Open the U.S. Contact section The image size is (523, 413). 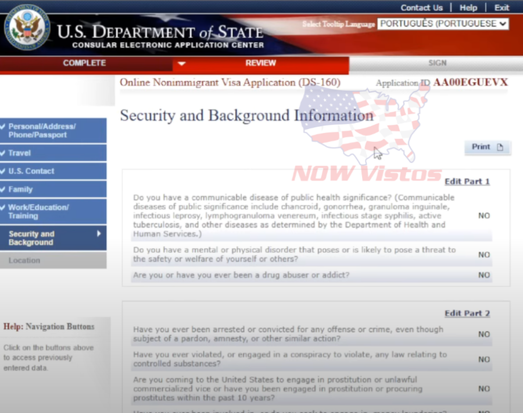[31, 171]
